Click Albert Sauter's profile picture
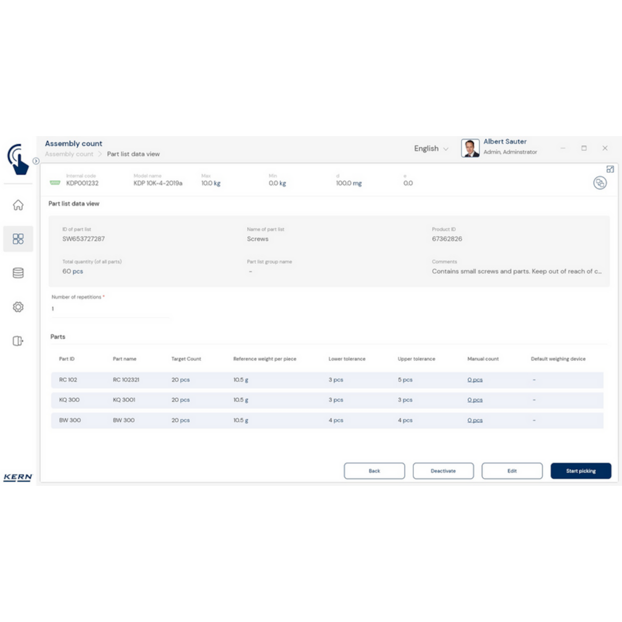 click(x=470, y=148)
